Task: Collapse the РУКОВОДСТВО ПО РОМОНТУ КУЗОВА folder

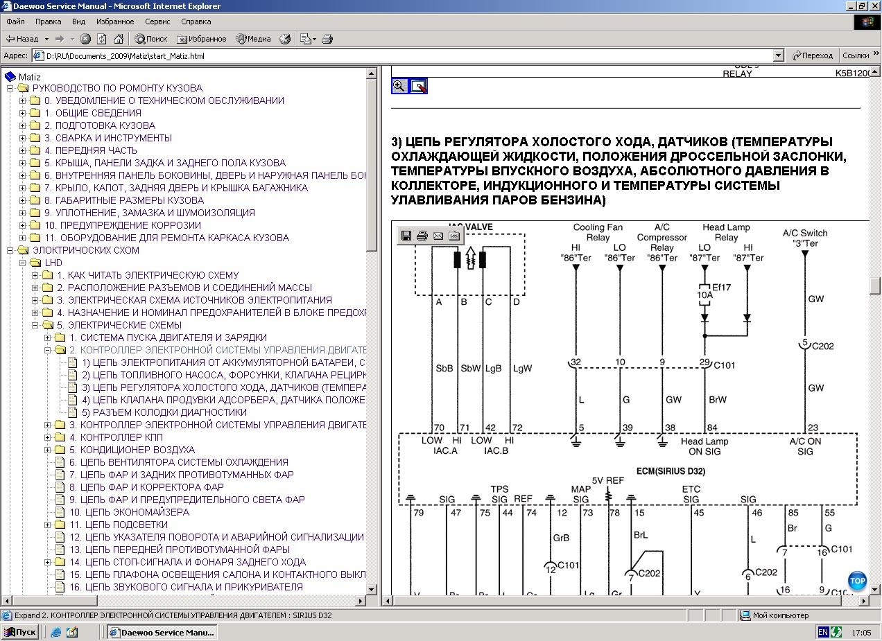Action: 10,88
